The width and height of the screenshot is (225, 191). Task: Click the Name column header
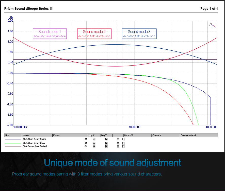point(37,135)
